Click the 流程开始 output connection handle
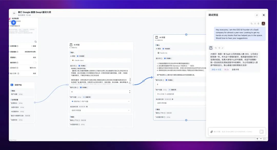The height and width of the screenshot is (150, 277). 35,102
